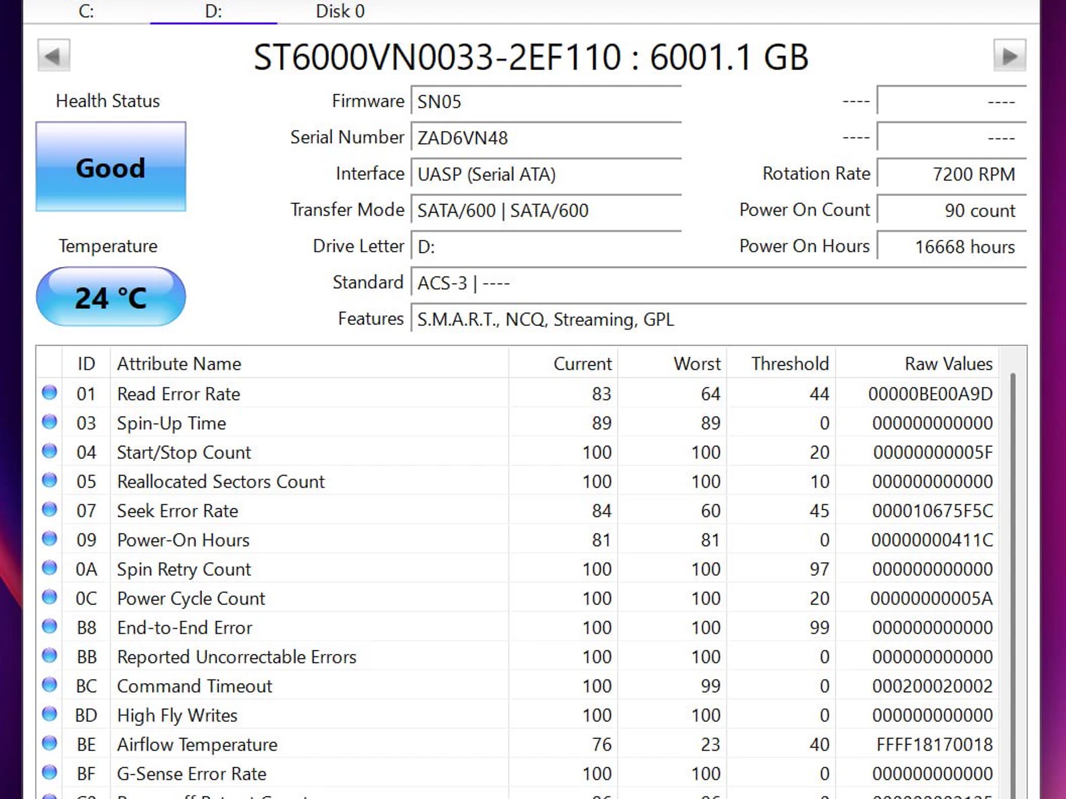The height and width of the screenshot is (799, 1066).
Task: Select the Spin Retry Count attribute name
Action: pos(184,570)
